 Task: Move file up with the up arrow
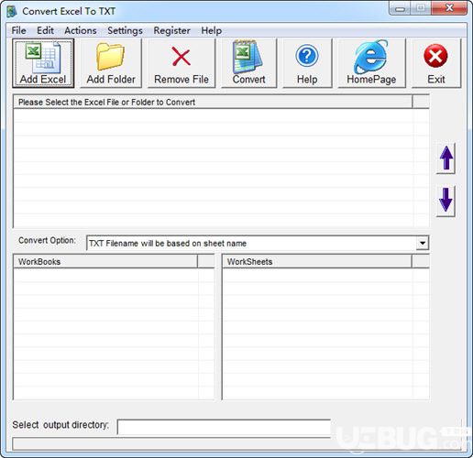tap(445, 158)
